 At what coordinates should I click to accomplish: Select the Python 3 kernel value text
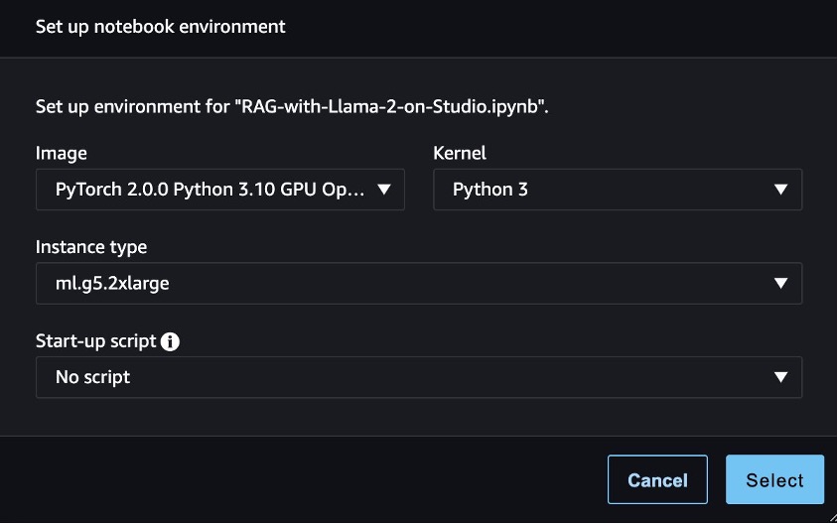pos(490,190)
